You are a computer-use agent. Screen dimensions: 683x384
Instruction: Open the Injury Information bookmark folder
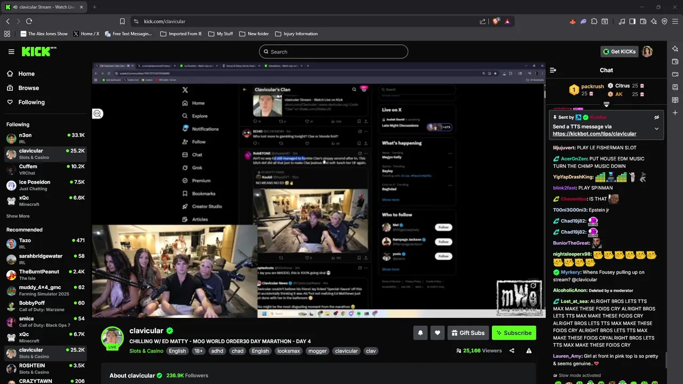[x=296, y=34]
